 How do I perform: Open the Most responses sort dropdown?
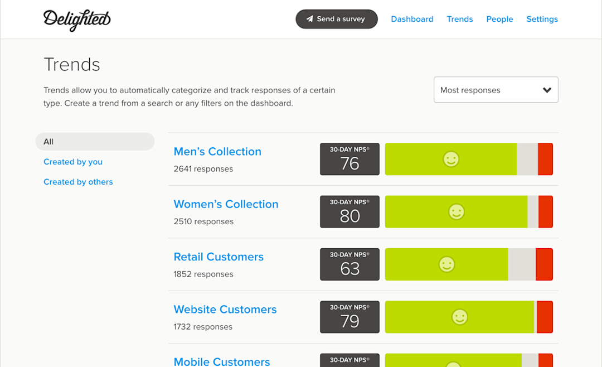(496, 90)
